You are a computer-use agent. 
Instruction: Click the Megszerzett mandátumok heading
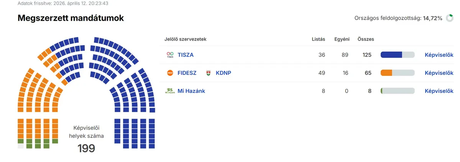point(71,18)
